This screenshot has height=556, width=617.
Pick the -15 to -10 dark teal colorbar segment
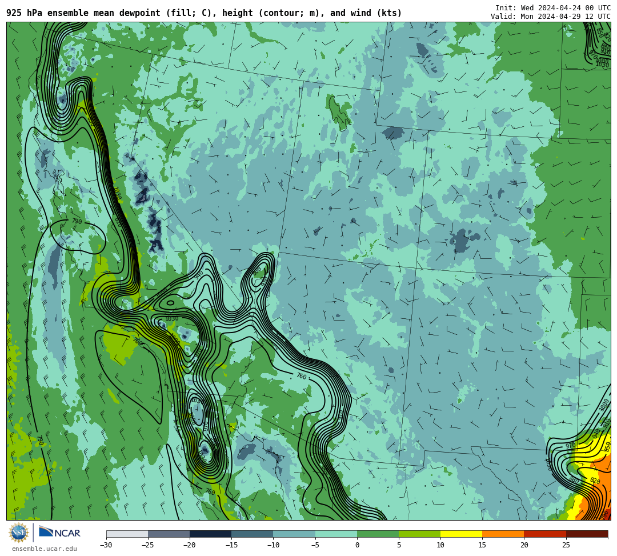[253, 534]
